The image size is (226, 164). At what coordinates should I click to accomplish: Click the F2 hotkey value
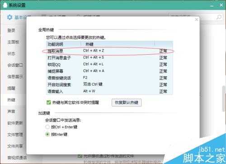point(85,78)
